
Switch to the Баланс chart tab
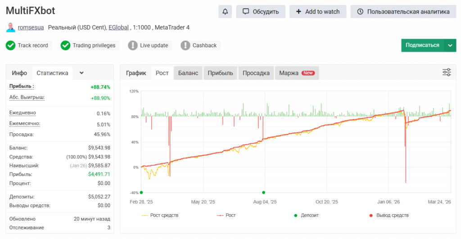188,73
